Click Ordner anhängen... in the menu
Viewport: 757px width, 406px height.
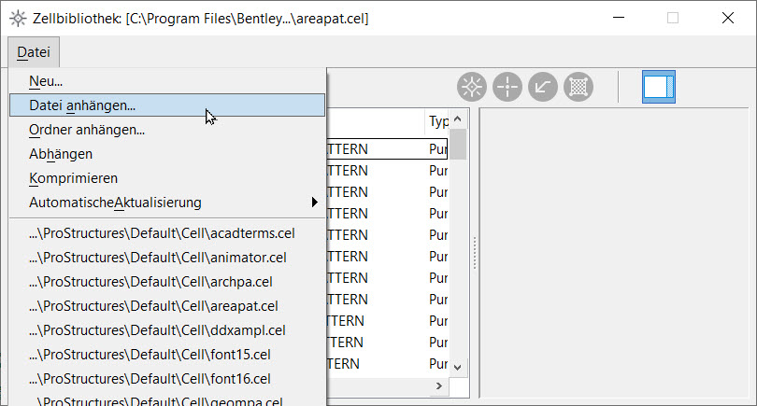click(x=87, y=130)
